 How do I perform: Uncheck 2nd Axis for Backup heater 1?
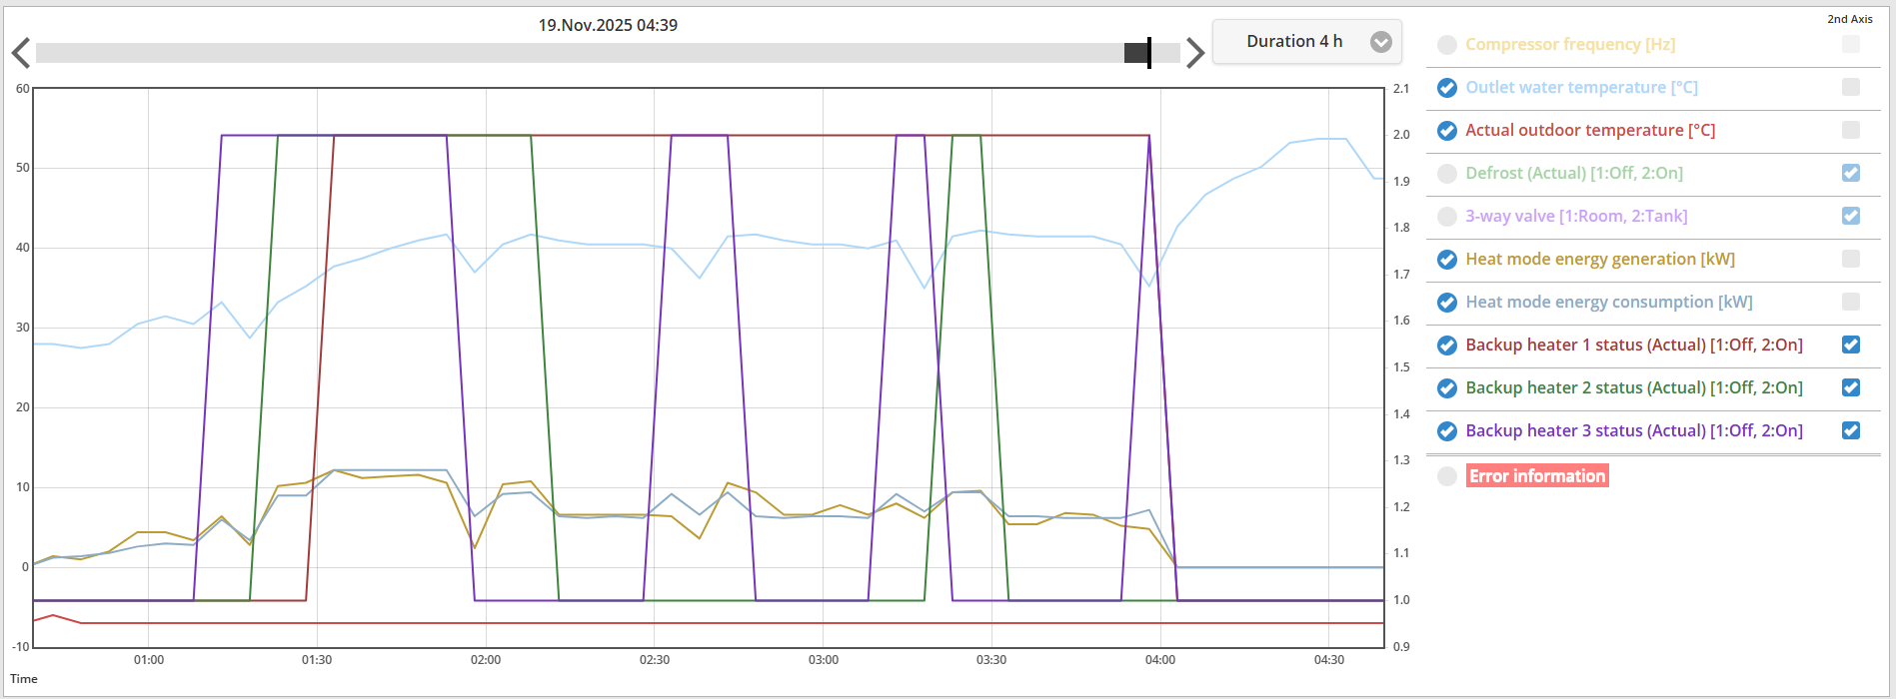coord(1850,345)
